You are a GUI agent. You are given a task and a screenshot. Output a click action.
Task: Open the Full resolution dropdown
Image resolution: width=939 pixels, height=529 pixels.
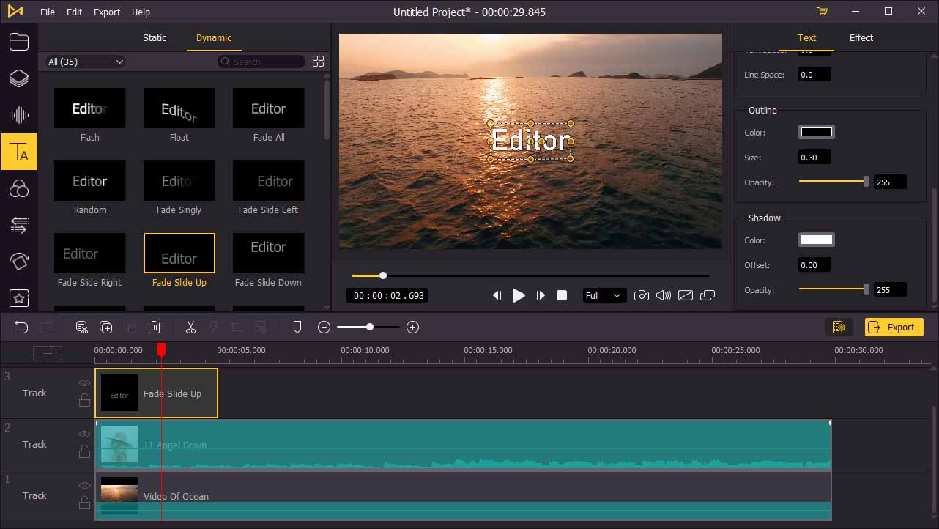604,295
